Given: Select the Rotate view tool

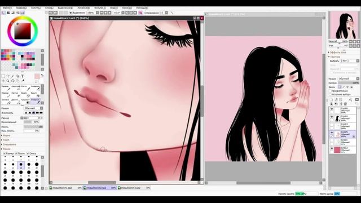Looking at the screenshot, I should pos(13,81).
